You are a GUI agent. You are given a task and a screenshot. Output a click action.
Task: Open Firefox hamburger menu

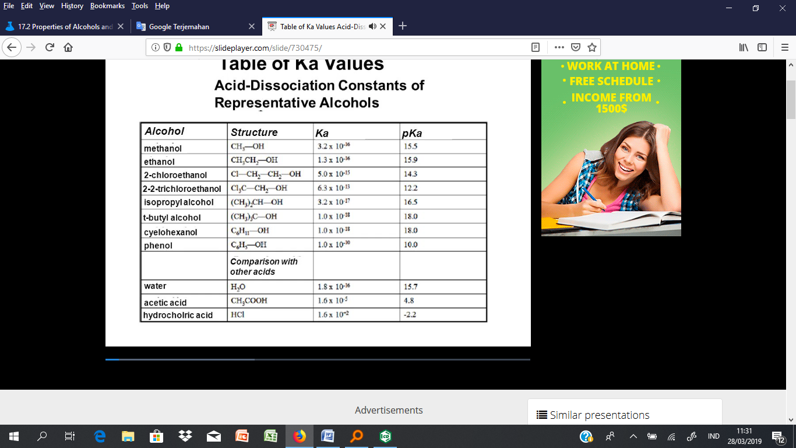tap(784, 48)
